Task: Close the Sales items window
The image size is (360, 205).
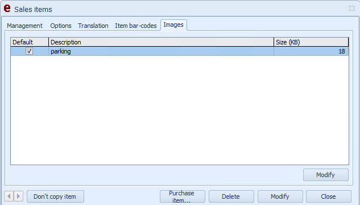Action: (351, 9)
